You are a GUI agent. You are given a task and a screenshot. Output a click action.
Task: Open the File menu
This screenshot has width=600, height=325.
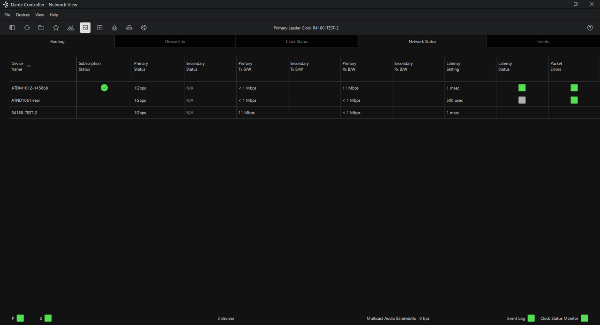click(7, 15)
